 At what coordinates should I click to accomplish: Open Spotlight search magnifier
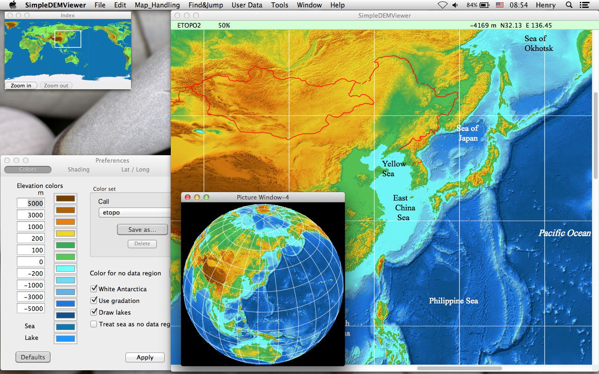tap(569, 5)
